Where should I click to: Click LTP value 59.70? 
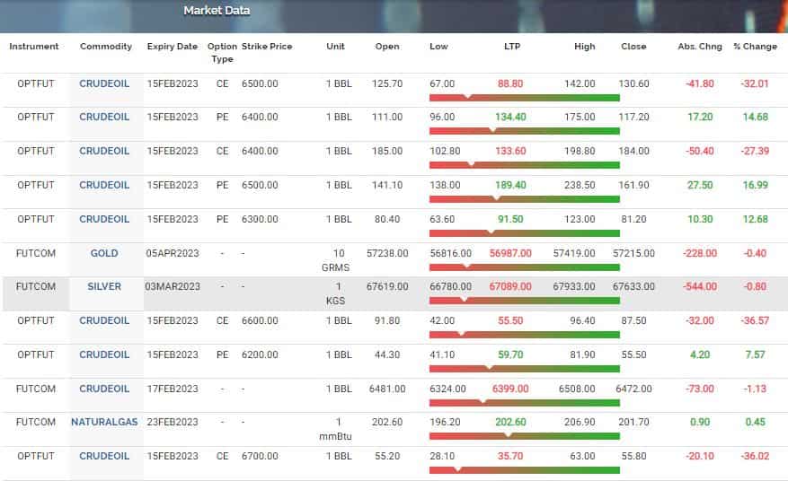pyautogui.click(x=510, y=354)
